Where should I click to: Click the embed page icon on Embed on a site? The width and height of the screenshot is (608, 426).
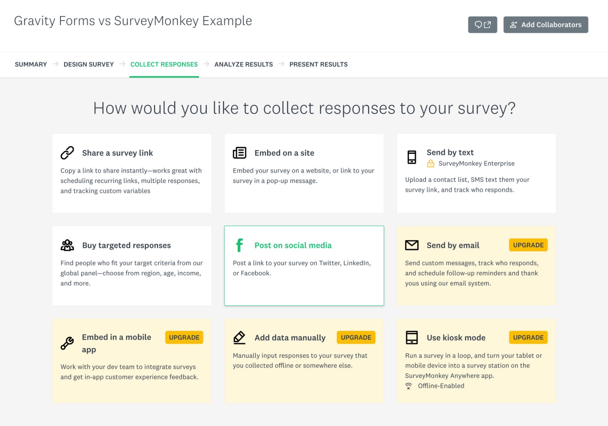[x=240, y=153]
